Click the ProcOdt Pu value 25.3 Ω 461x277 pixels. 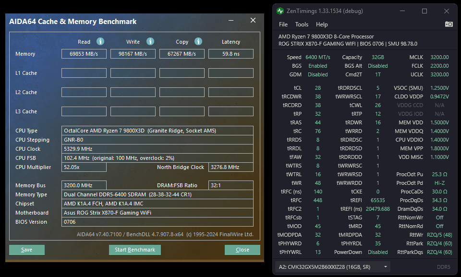point(439,174)
